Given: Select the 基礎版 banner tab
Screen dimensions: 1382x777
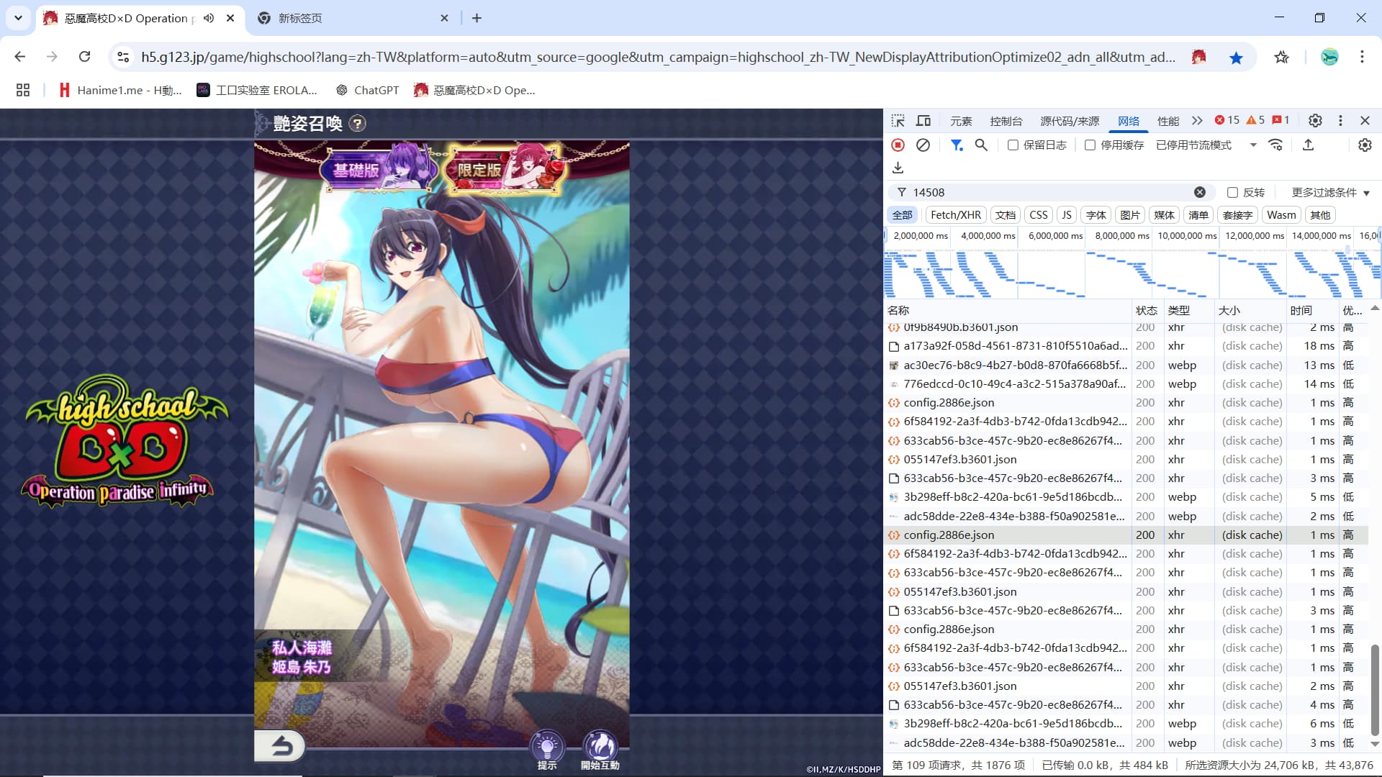Looking at the screenshot, I should point(380,169).
